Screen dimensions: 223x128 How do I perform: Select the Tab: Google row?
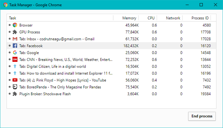(111, 52)
